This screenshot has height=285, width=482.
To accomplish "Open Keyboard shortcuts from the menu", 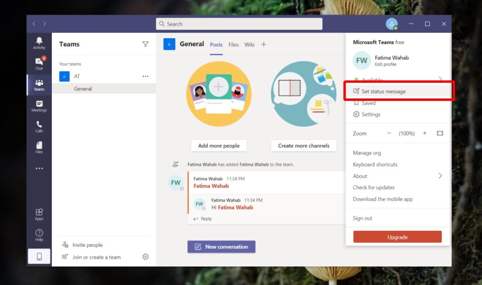I will coord(375,164).
